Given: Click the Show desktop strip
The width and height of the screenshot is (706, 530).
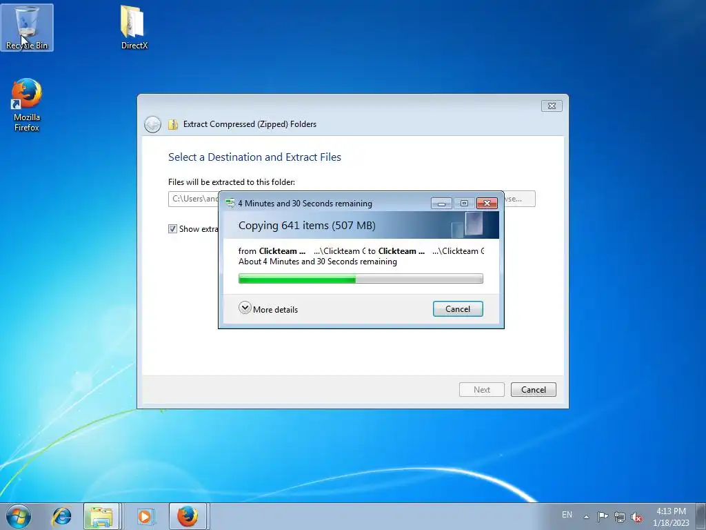Looking at the screenshot, I should click(700, 516).
